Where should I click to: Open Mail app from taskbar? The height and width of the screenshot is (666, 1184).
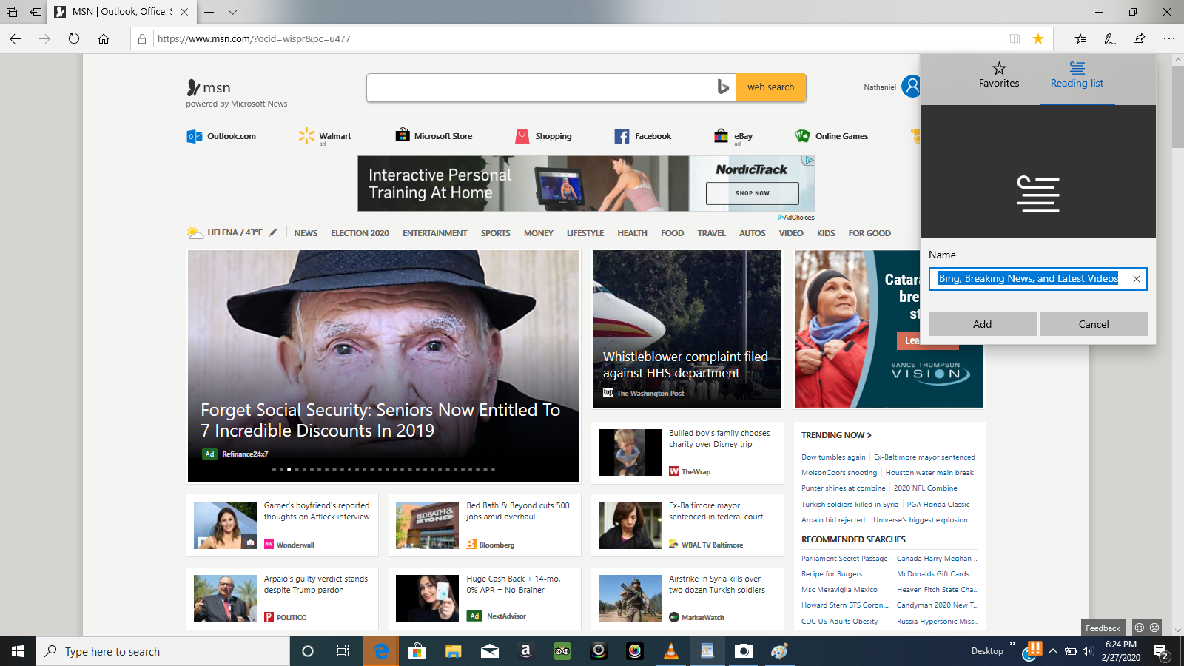tap(490, 651)
